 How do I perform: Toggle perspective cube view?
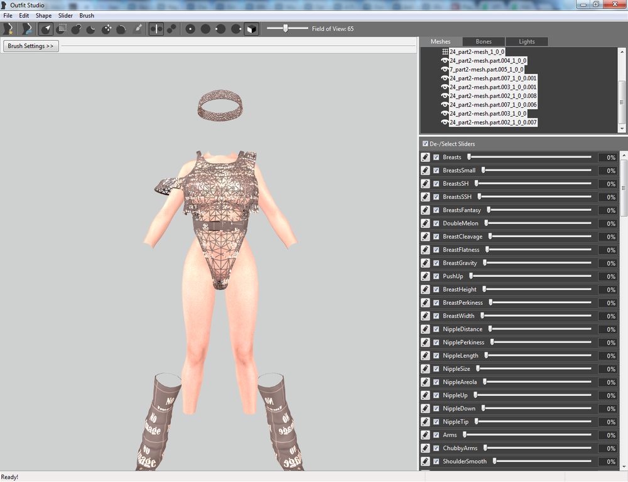(251, 29)
